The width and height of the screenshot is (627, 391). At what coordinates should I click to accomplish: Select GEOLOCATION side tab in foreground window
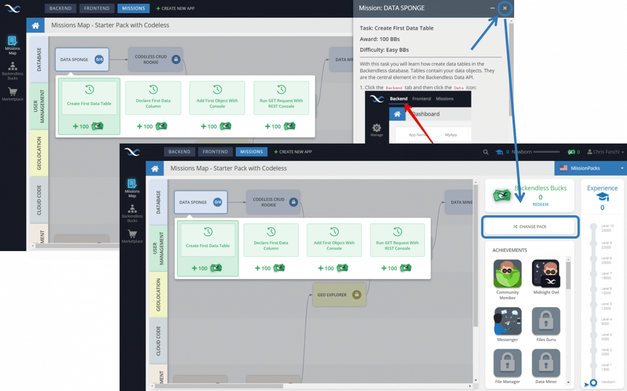click(158, 294)
